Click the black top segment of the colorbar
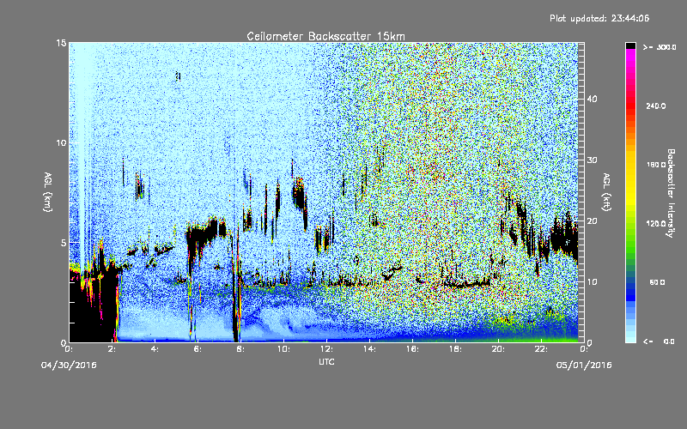Image resolution: width=687 pixels, height=429 pixels. [x=630, y=45]
